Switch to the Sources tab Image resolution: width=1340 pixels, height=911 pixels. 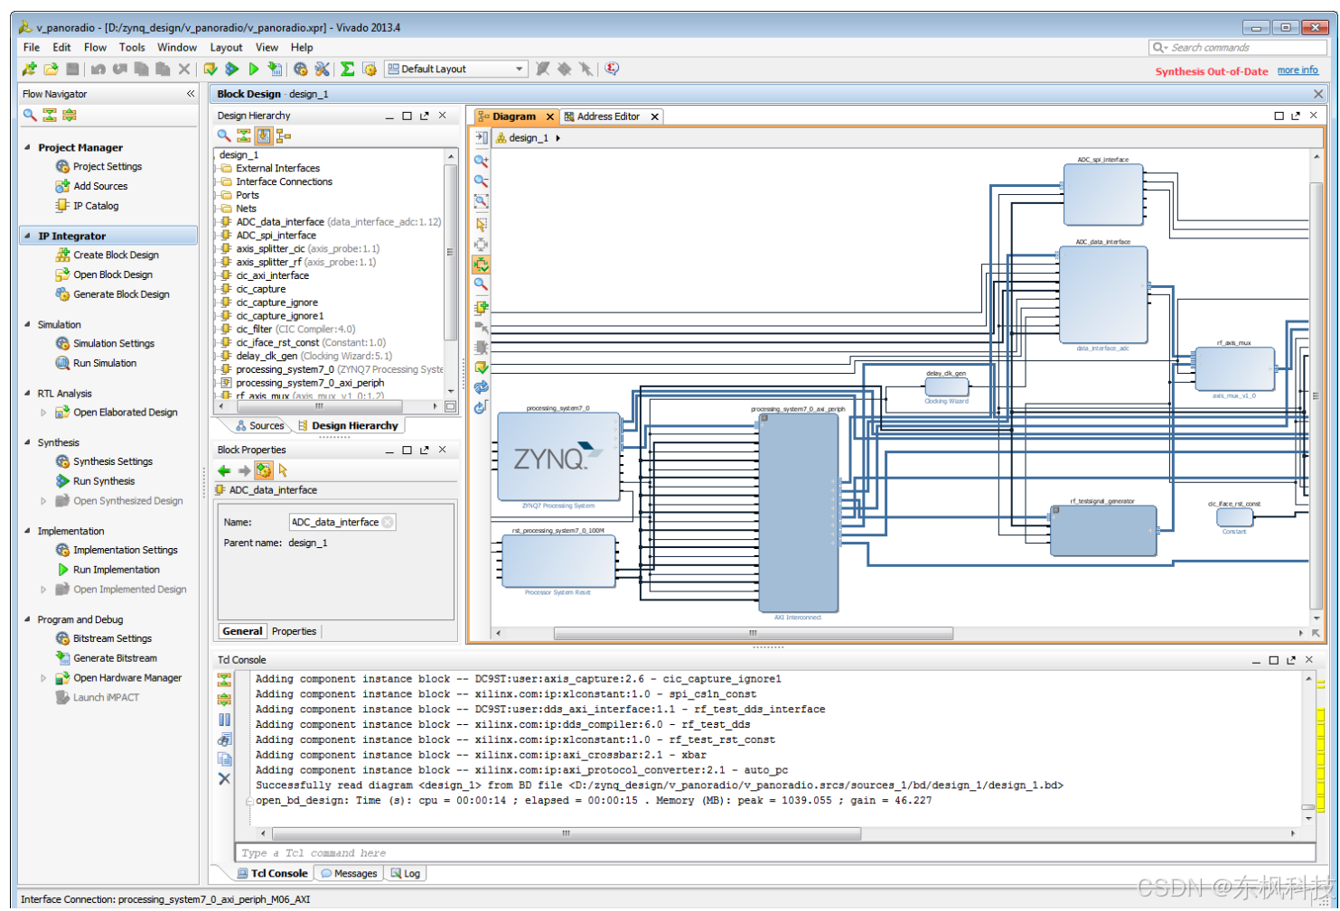pos(258,425)
